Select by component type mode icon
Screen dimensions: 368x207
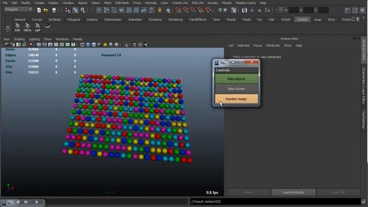(83, 10)
